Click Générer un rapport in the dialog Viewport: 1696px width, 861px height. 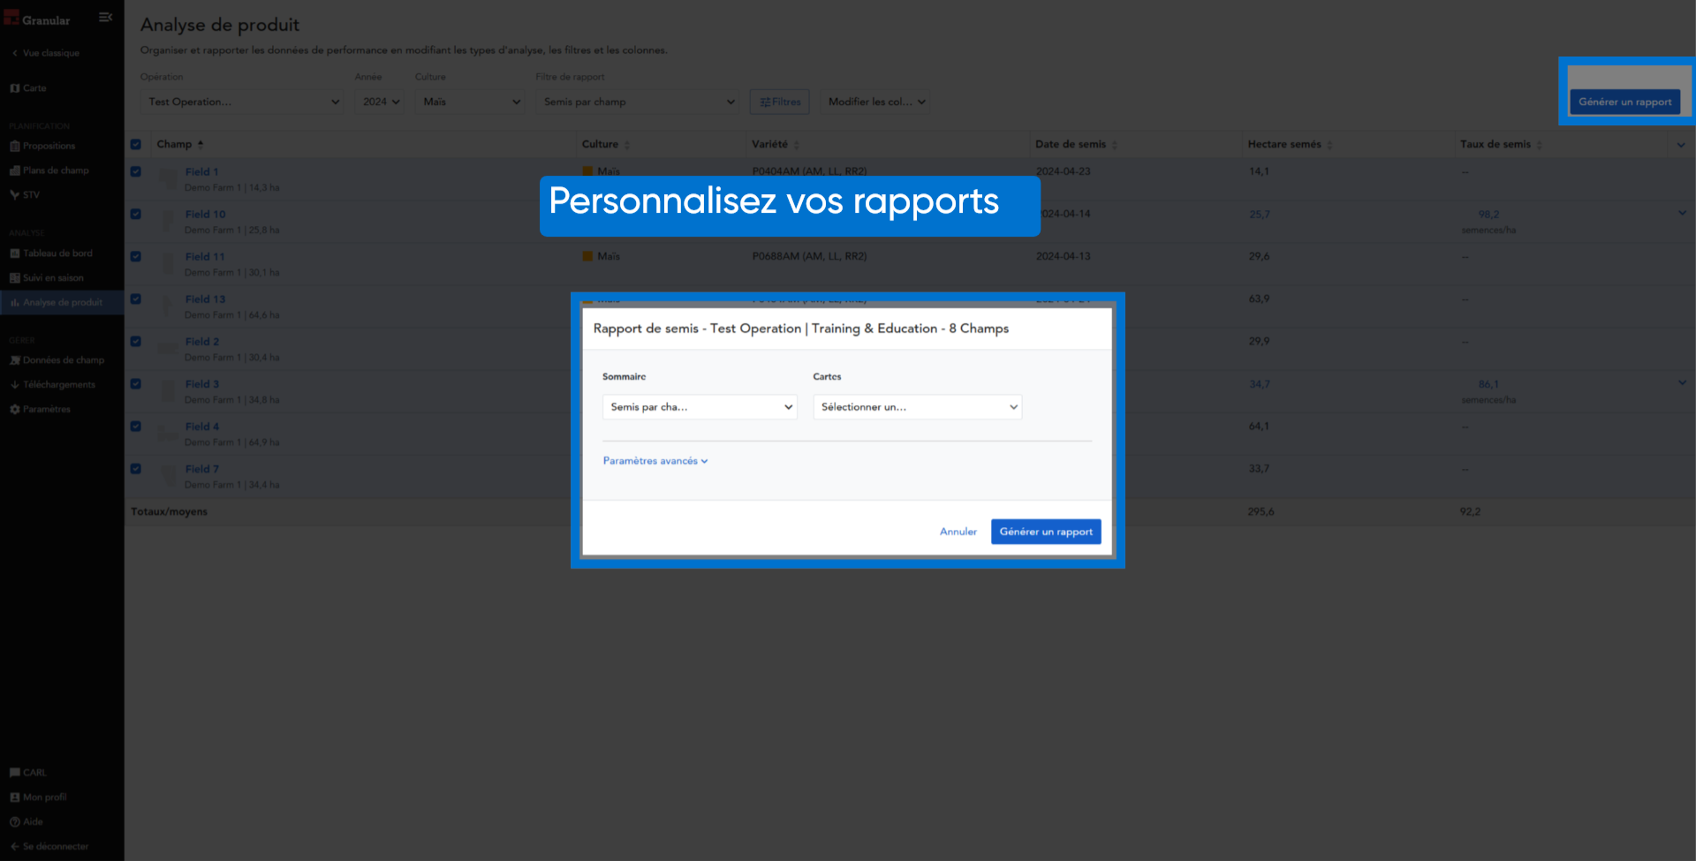coord(1046,532)
